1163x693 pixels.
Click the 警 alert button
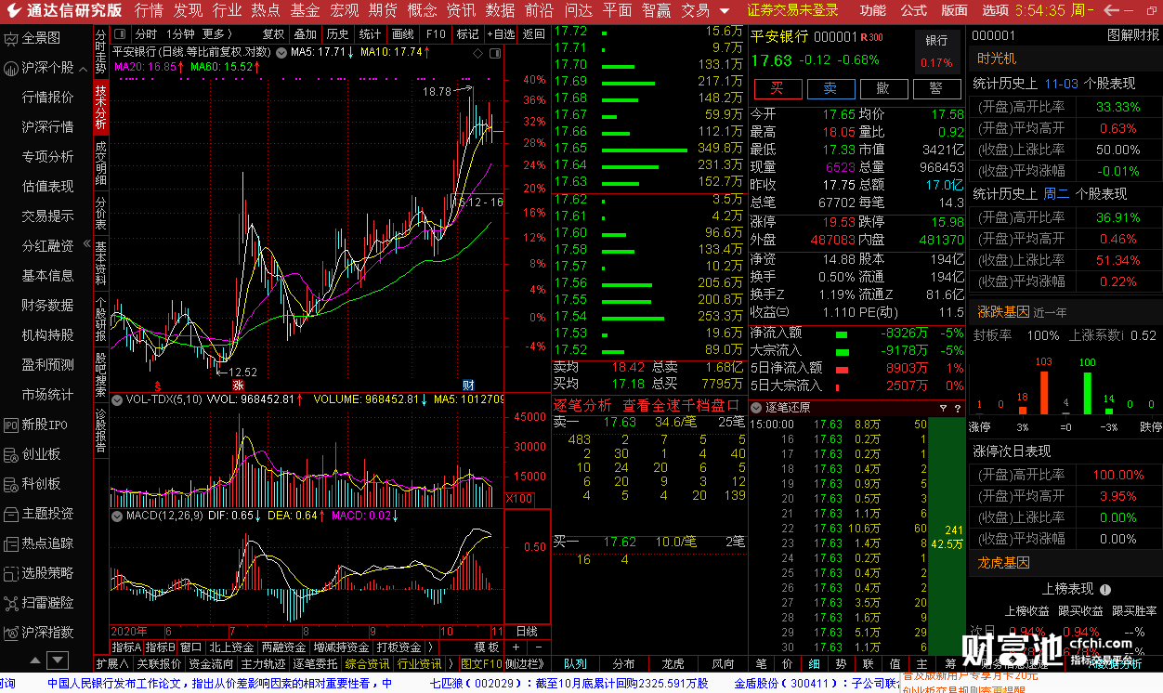[x=936, y=89]
